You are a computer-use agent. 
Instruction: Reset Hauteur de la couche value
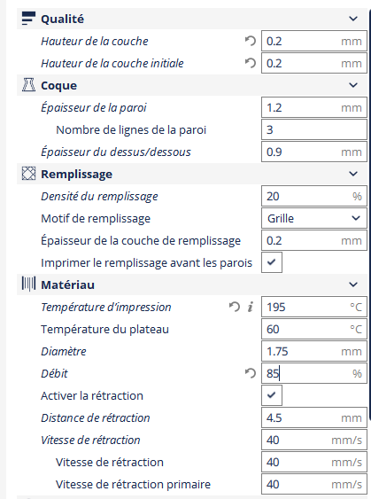pos(251,41)
